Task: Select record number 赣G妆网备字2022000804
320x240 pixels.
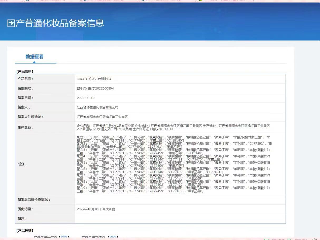Action: point(95,88)
